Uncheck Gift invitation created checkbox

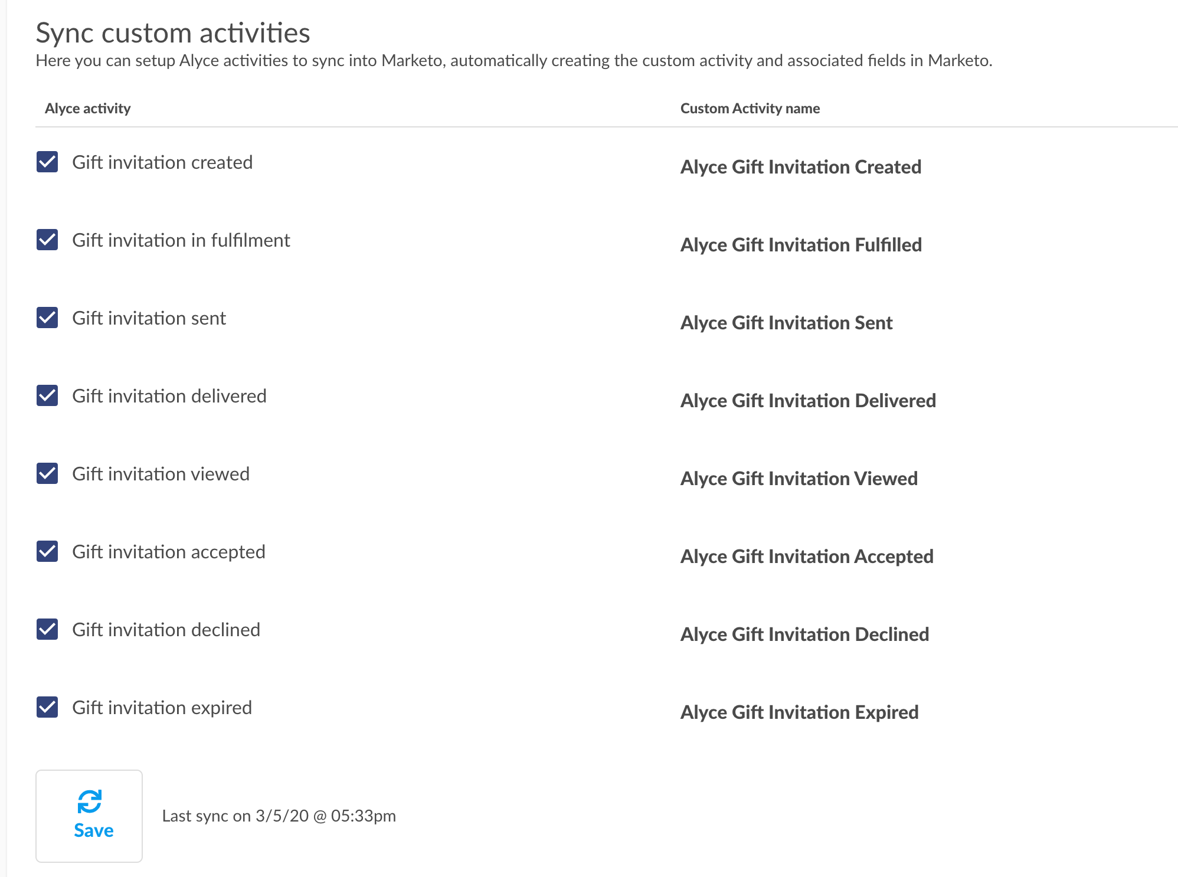pyautogui.click(x=47, y=162)
